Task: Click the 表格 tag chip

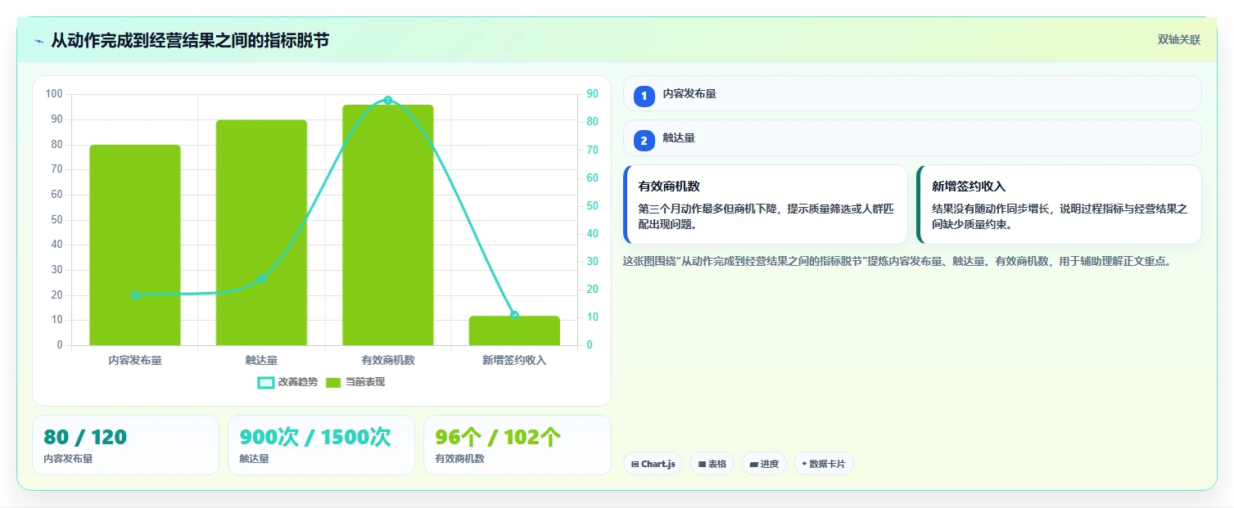Action: (x=712, y=464)
